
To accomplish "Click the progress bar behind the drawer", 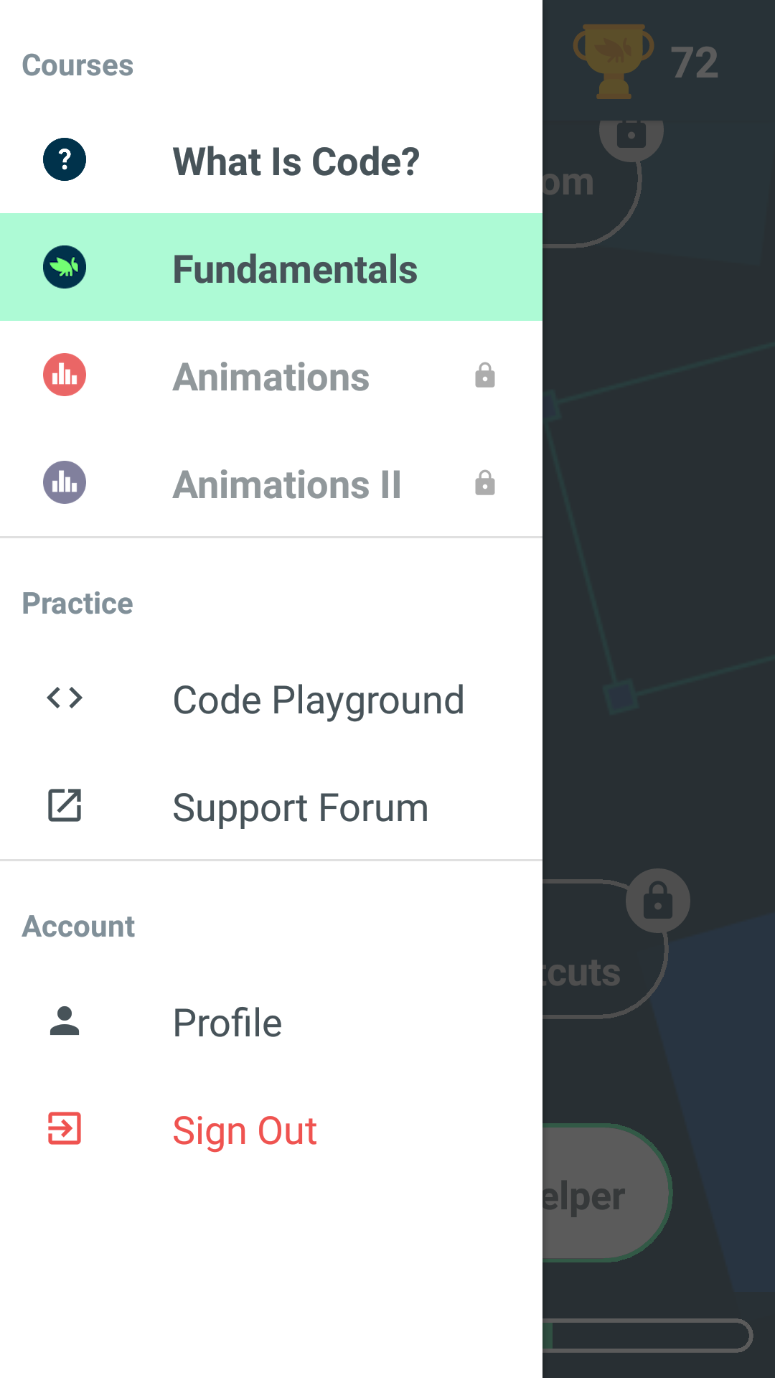I will click(x=647, y=1336).
